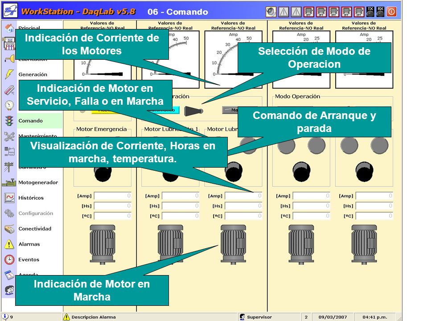The height and width of the screenshot is (321, 428).
Task: Click the Configuración gears icon
Action: pyautogui.click(x=9, y=213)
